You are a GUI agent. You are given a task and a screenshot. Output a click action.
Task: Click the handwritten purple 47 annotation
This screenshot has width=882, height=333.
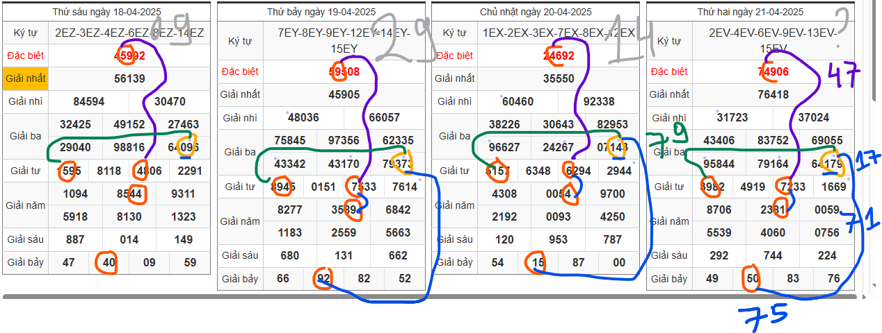[x=844, y=75]
